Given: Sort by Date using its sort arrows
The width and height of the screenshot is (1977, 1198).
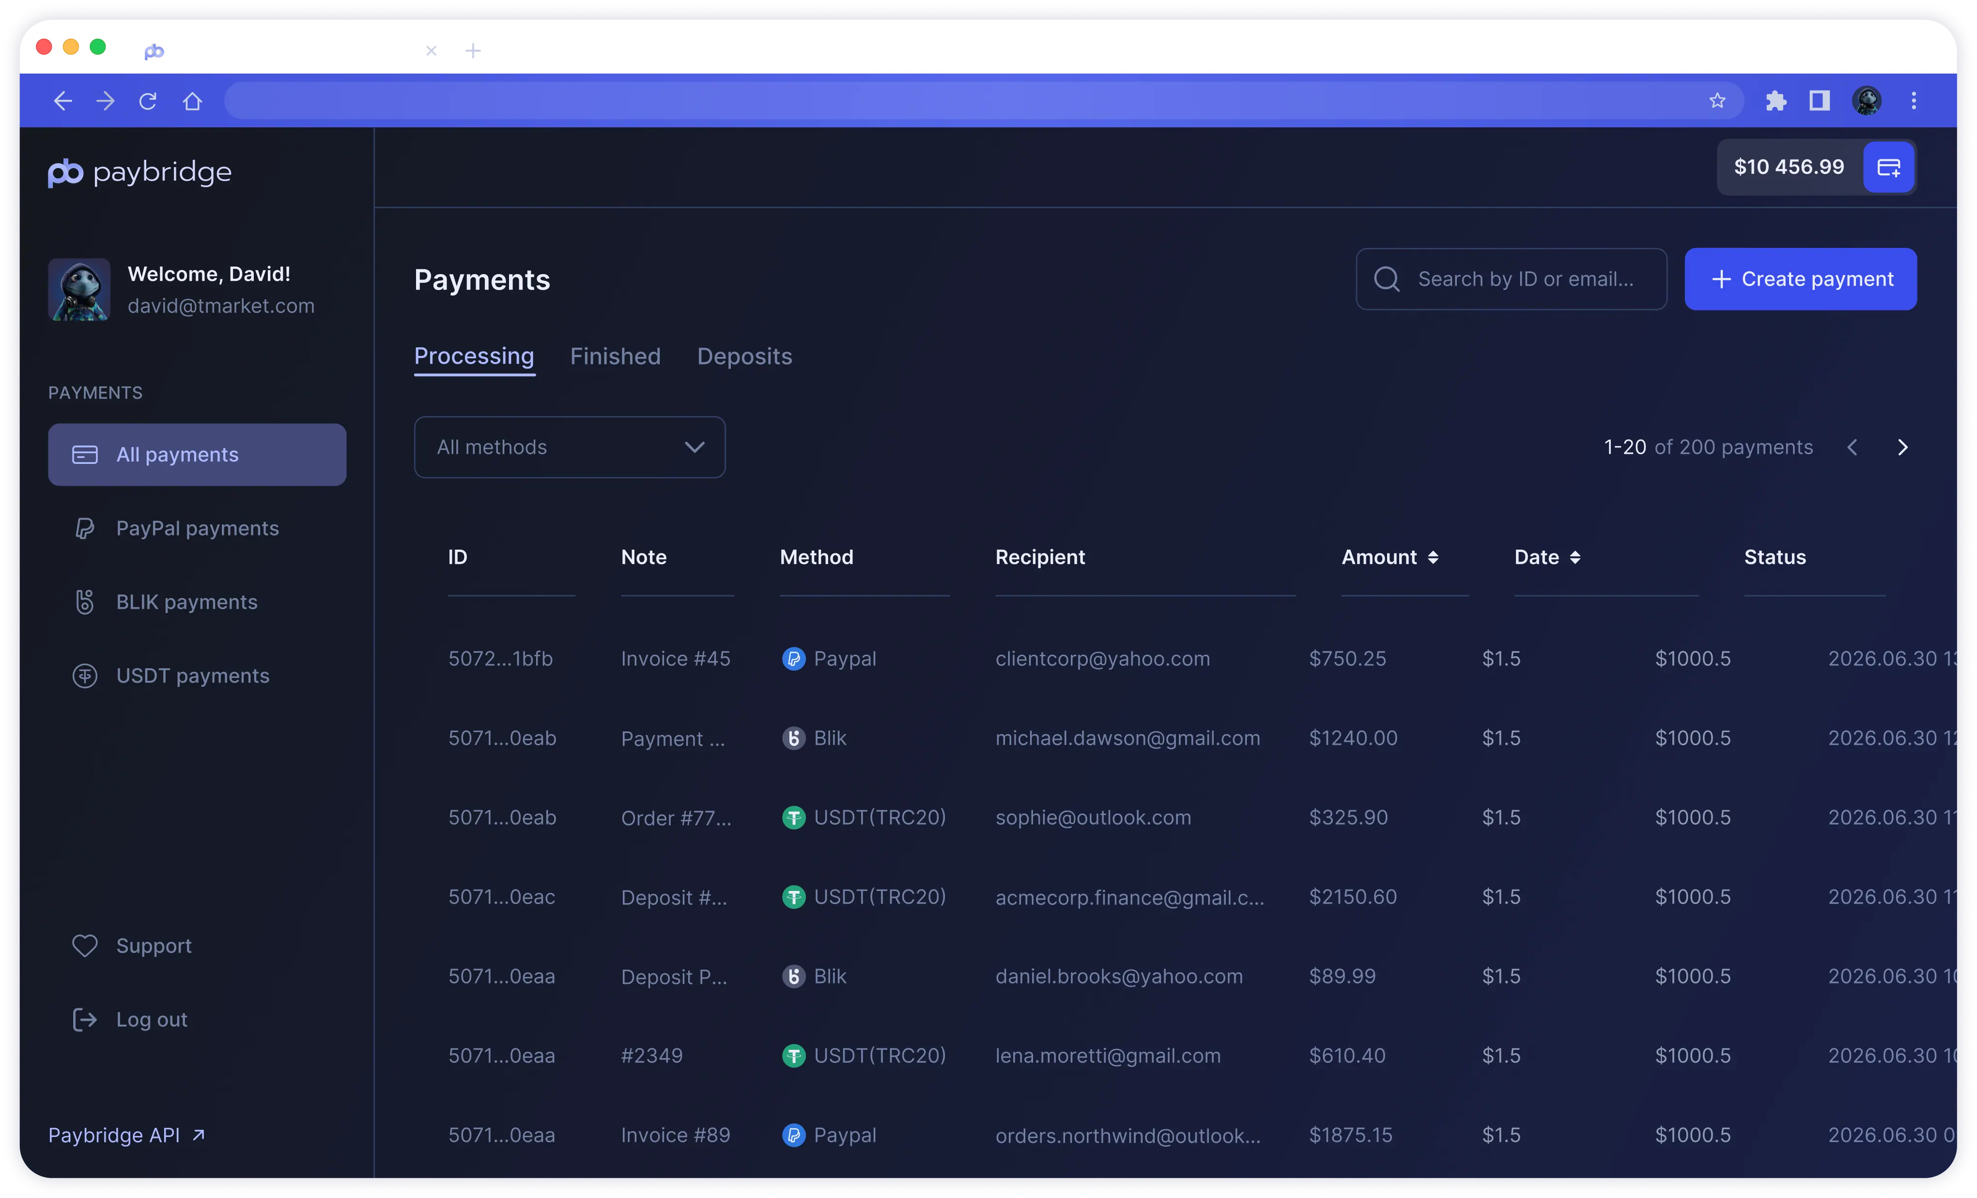Looking at the screenshot, I should [1575, 557].
